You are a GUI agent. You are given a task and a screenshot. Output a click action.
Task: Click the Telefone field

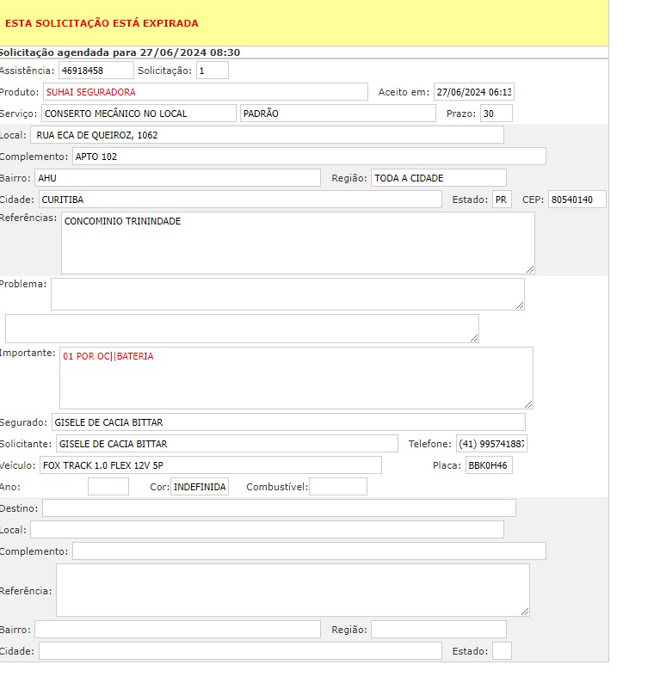click(x=491, y=444)
